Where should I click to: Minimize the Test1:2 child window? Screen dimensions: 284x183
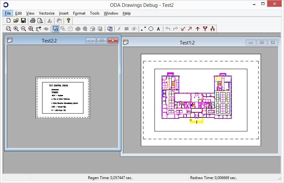coord(251,43)
